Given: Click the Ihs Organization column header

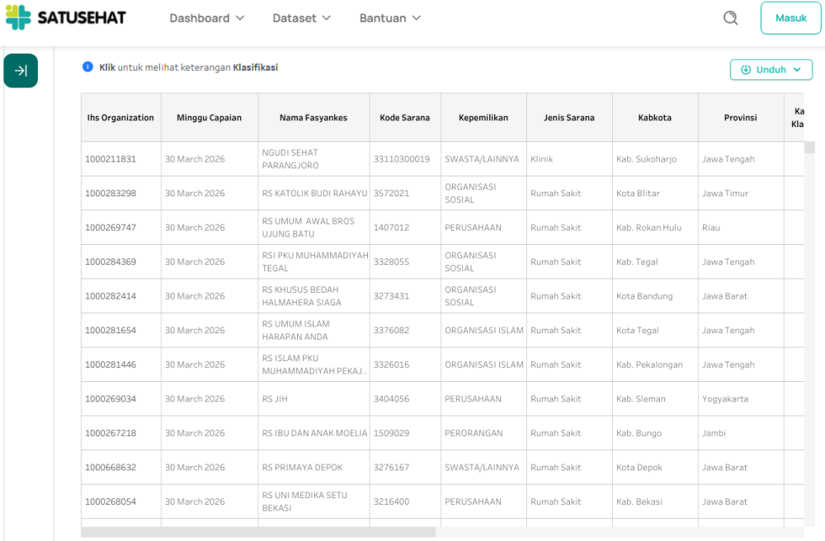Looking at the screenshot, I should (120, 118).
